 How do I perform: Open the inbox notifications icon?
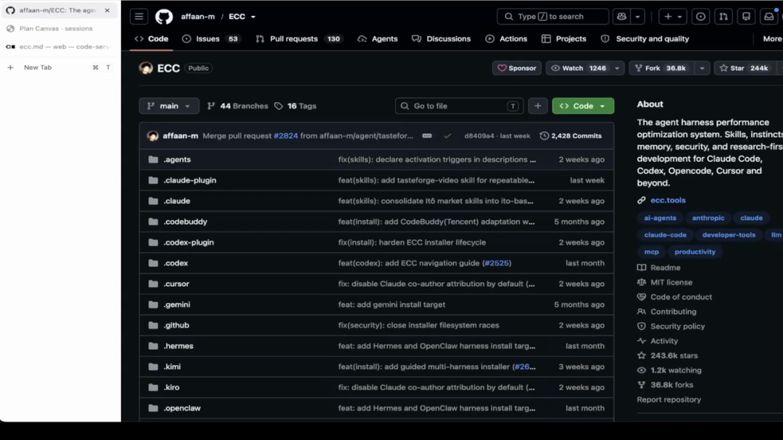click(769, 17)
